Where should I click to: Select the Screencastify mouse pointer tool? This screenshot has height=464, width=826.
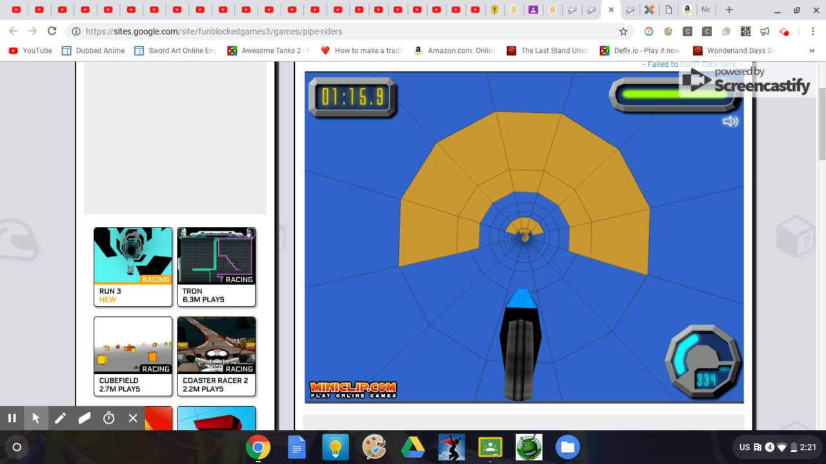(35, 418)
